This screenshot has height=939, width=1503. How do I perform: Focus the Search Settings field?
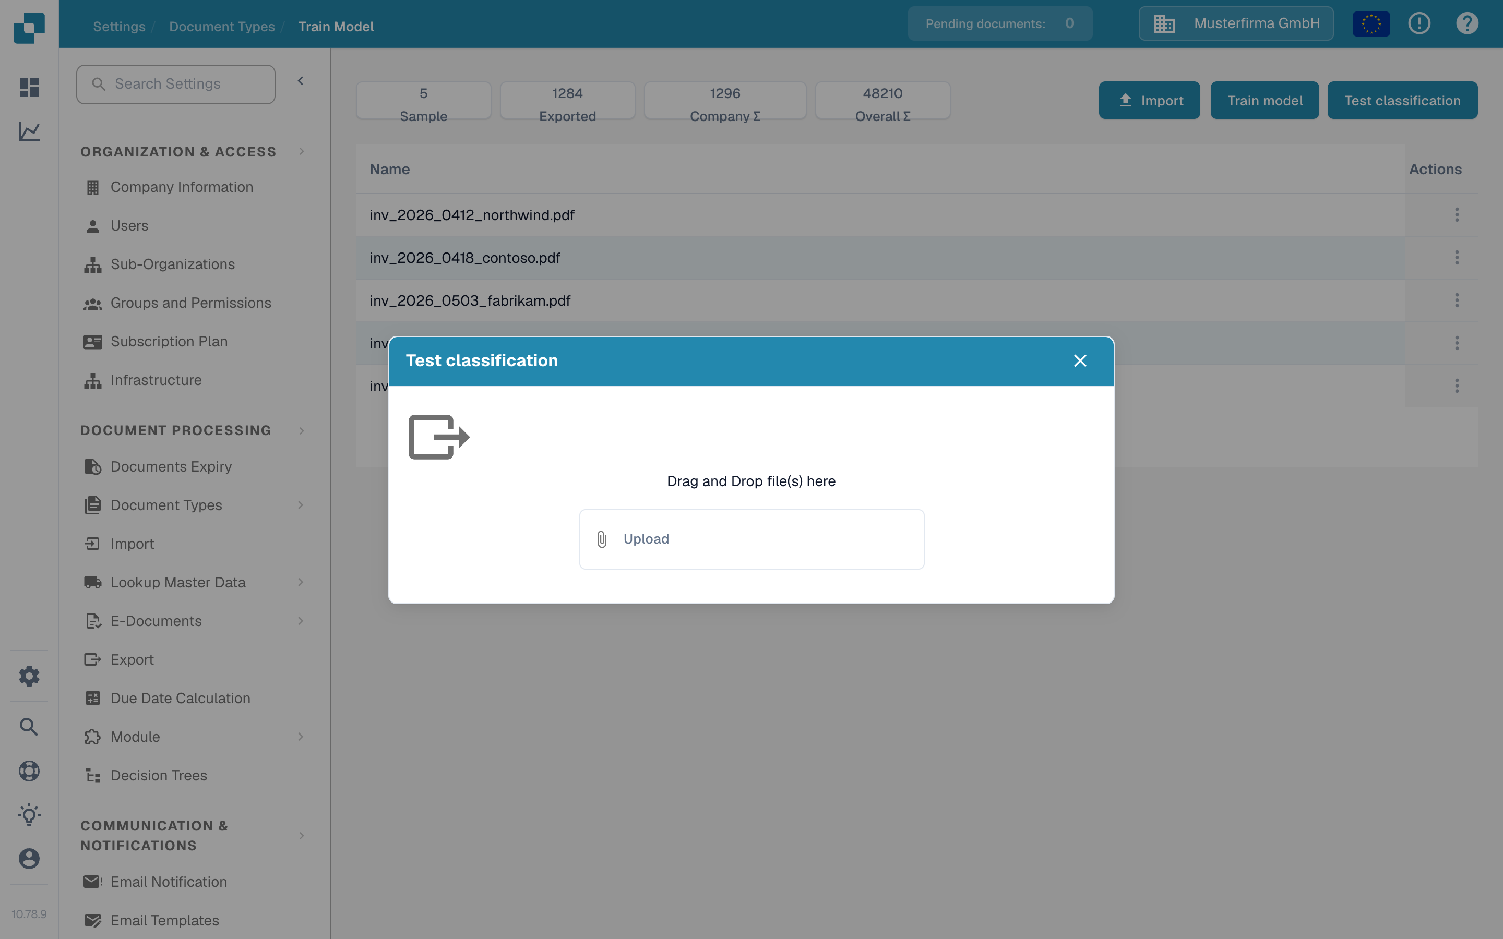[176, 84]
